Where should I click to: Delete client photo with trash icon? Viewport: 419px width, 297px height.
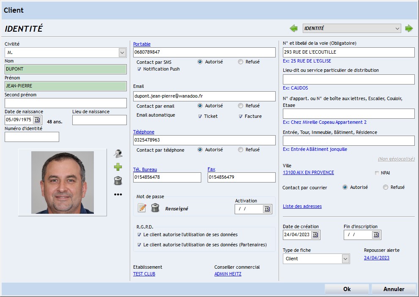[x=118, y=181]
